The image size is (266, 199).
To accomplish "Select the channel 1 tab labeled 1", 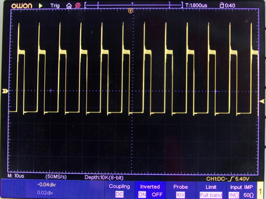I will click(262, 190).
